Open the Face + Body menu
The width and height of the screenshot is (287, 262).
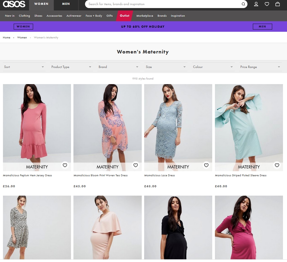click(94, 16)
